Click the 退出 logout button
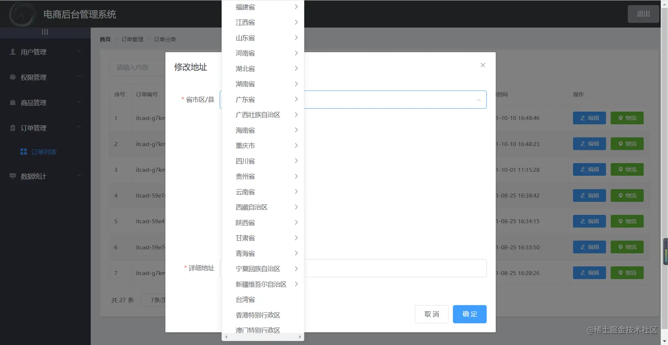The height and width of the screenshot is (345, 668). click(x=643, y=14)
